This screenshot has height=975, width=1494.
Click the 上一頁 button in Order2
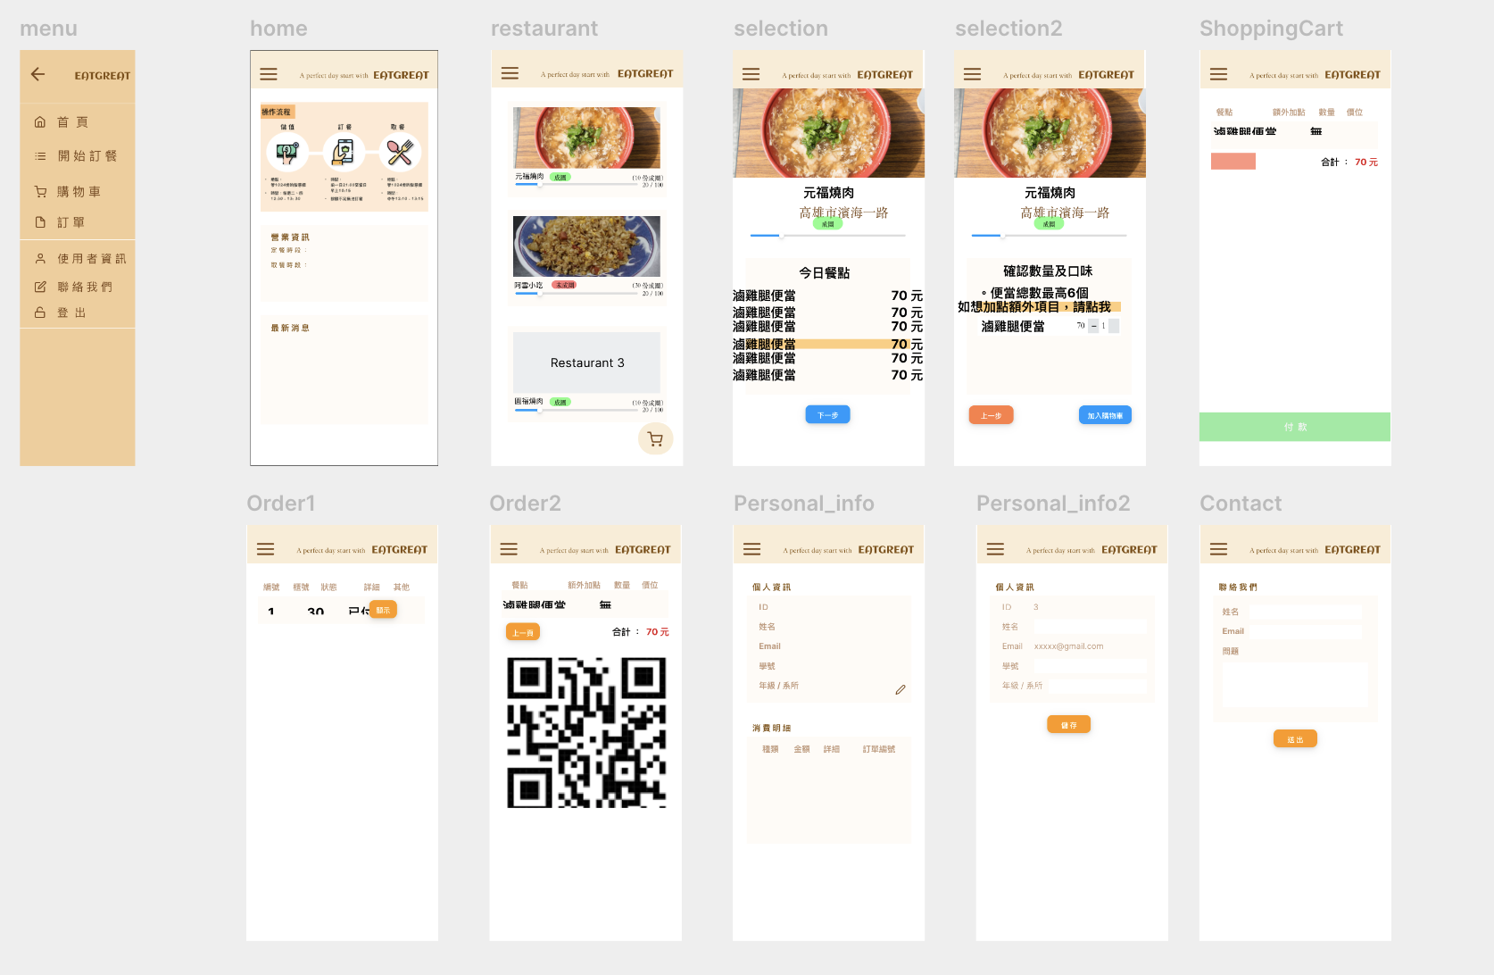[523, 632]
